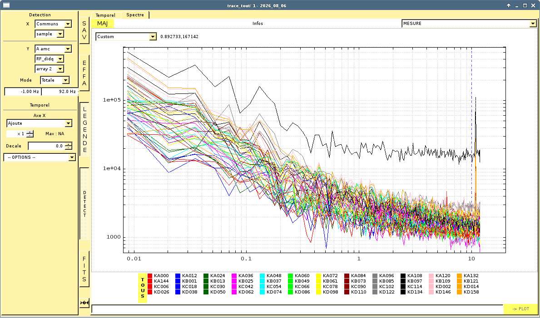The width and height of the screenshot is (540, 318).
Task: Click the -> PLOT button
Action: 520,309
